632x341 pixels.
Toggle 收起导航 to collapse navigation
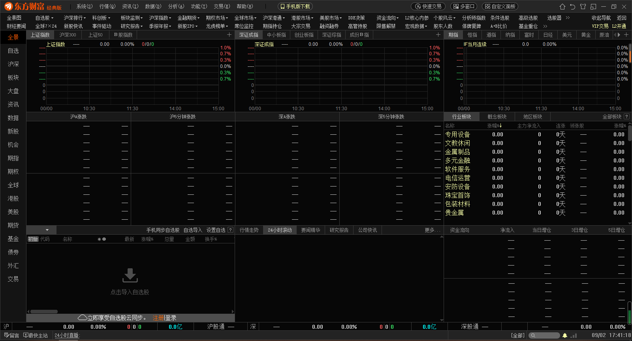point(601,18)
